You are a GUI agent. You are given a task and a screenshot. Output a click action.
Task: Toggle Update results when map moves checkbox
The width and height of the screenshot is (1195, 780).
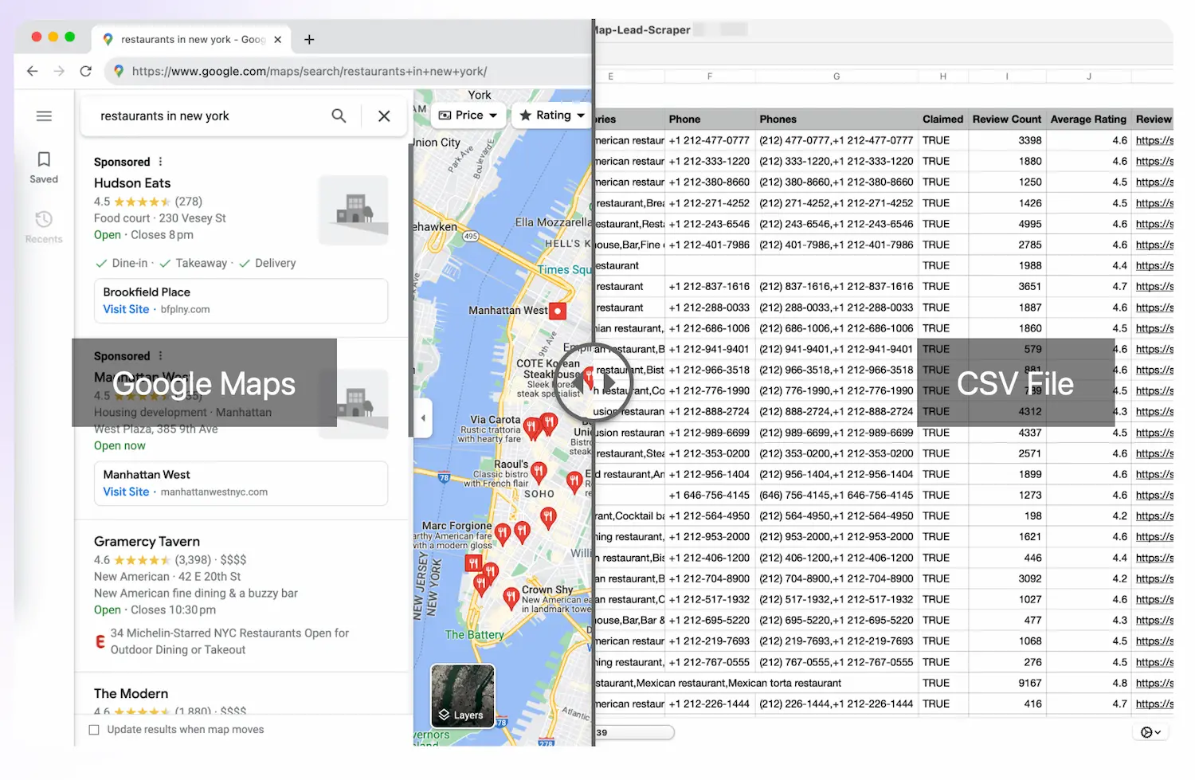(x=94, y=730)
